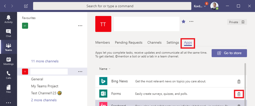Viewport: 255px width, 106px height.
Task: Sort apps by the Name column
Action: [105, 69]
